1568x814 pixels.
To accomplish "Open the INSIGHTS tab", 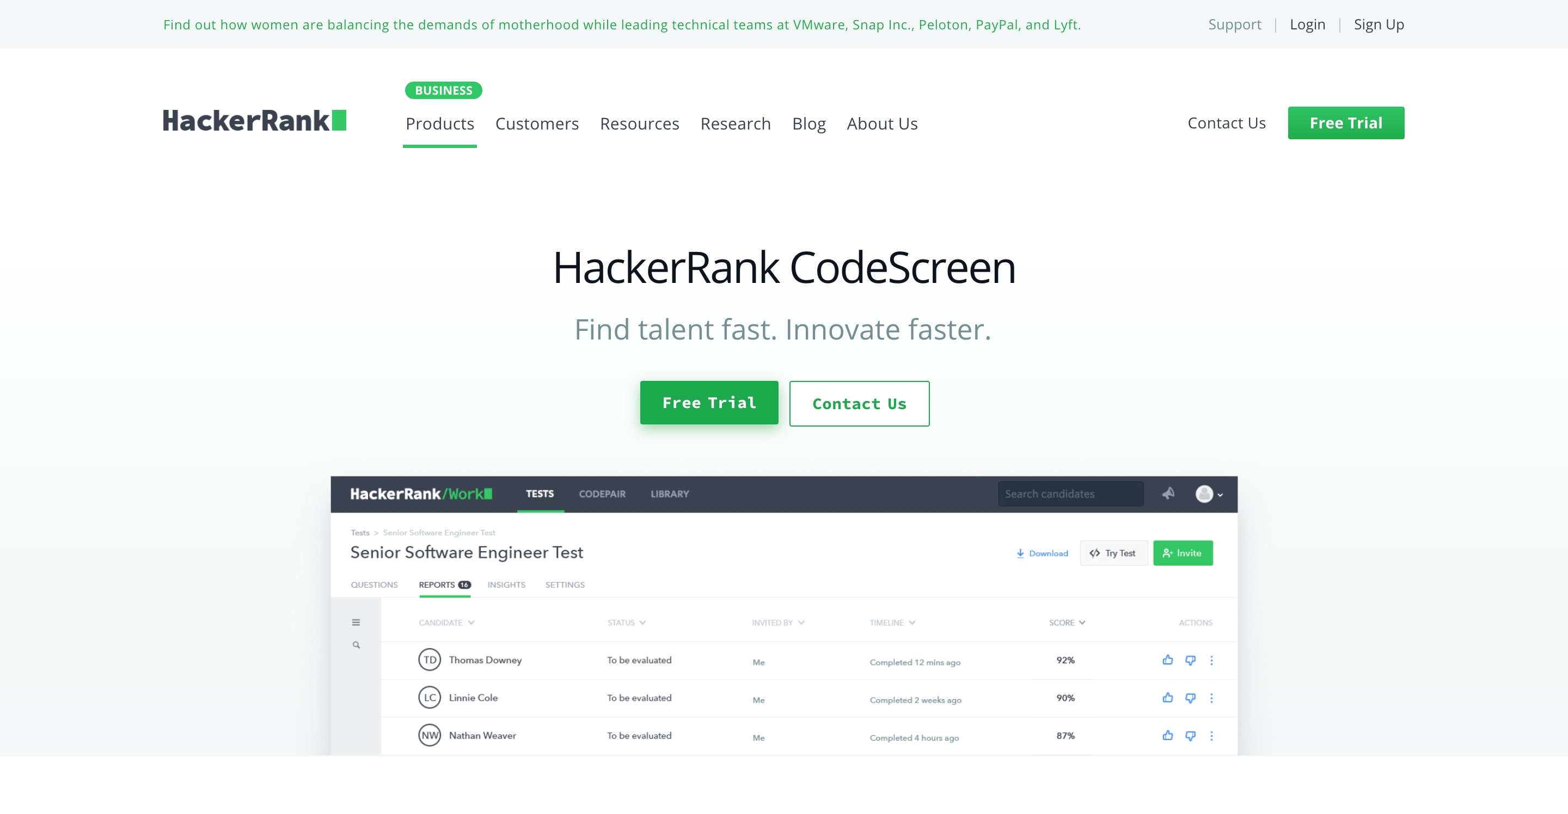I will [x=506, y=584].
